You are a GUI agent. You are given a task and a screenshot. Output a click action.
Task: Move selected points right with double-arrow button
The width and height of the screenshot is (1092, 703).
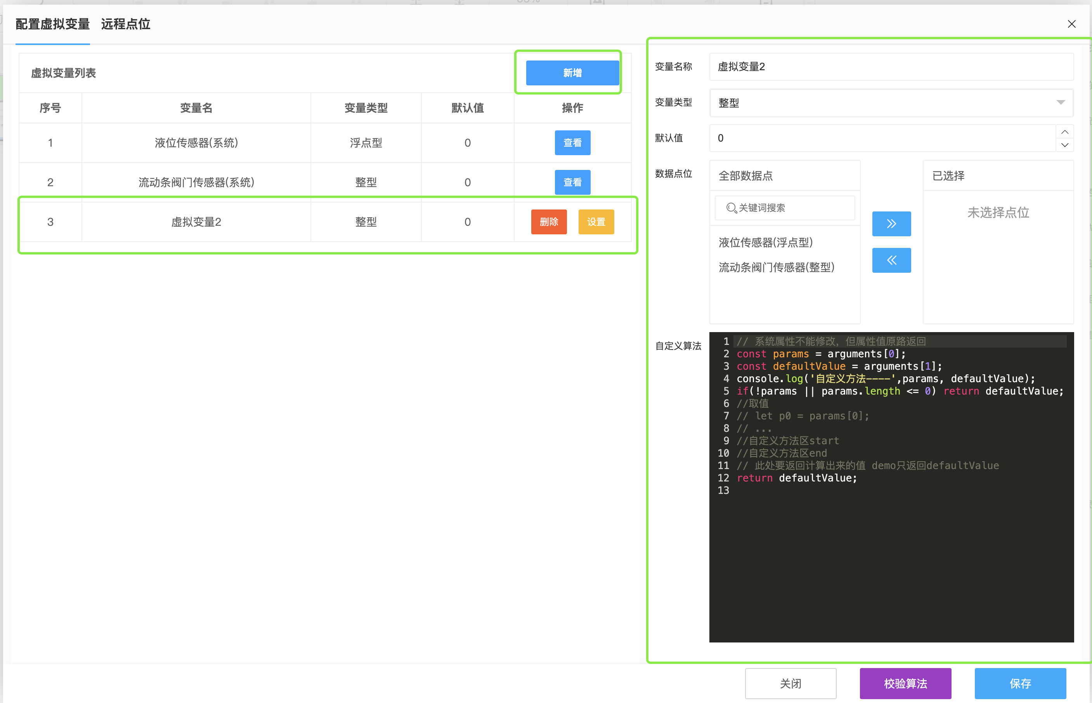pyautogui.click(x=891, y=224)
